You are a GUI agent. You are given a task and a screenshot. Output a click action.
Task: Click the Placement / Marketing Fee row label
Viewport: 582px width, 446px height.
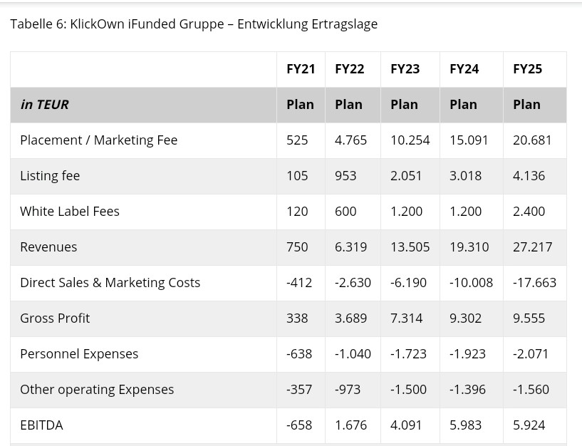tap(98, 140)
